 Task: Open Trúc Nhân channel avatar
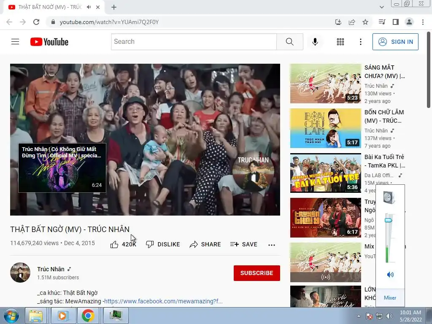pyautogui.click(x=20, y=273)
